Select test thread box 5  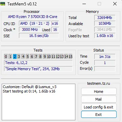(27, 57)
